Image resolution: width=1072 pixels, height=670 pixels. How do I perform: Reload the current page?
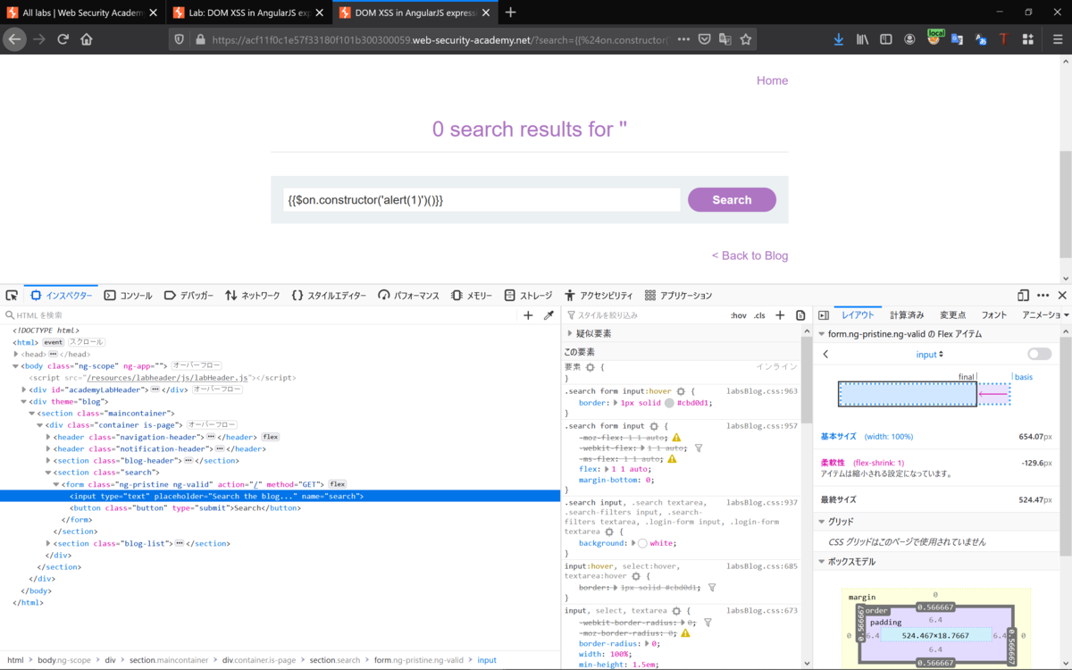pos(63,39)
